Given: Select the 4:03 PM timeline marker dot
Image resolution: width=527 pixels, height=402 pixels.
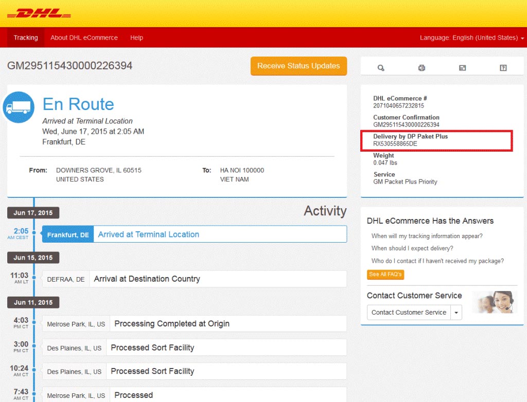Looking at the screenshot, I should pos(34,322).
